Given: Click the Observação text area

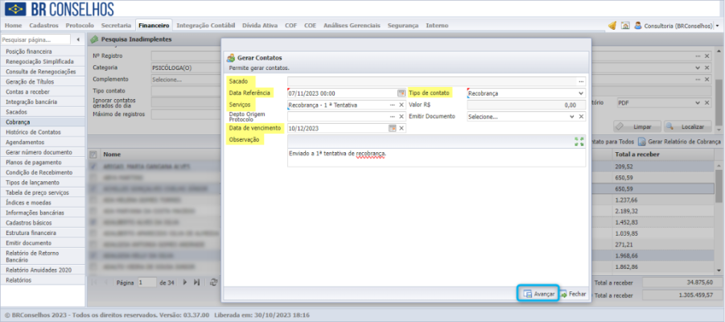Looking at the screenshot, I should coord(436,157).
